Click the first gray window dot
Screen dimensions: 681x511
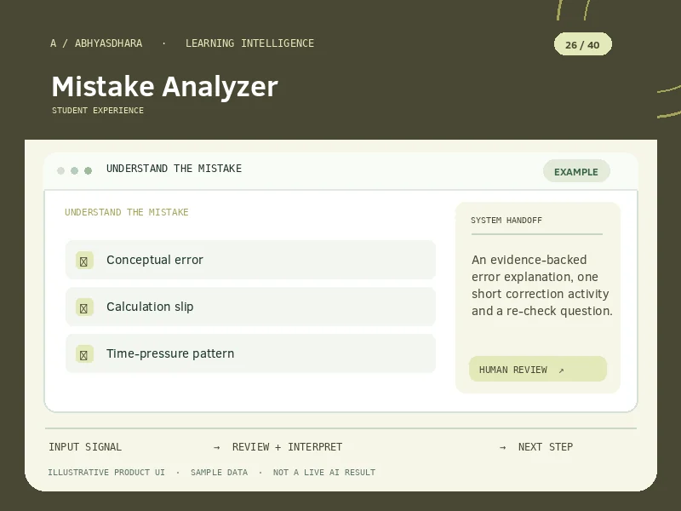pos(60,171)
